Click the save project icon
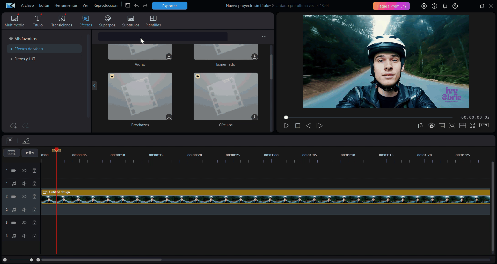This screenshot has height=264, width=497. tap(128, 5)
